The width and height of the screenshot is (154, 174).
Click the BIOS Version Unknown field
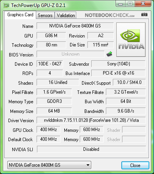[x=70, y=54]
